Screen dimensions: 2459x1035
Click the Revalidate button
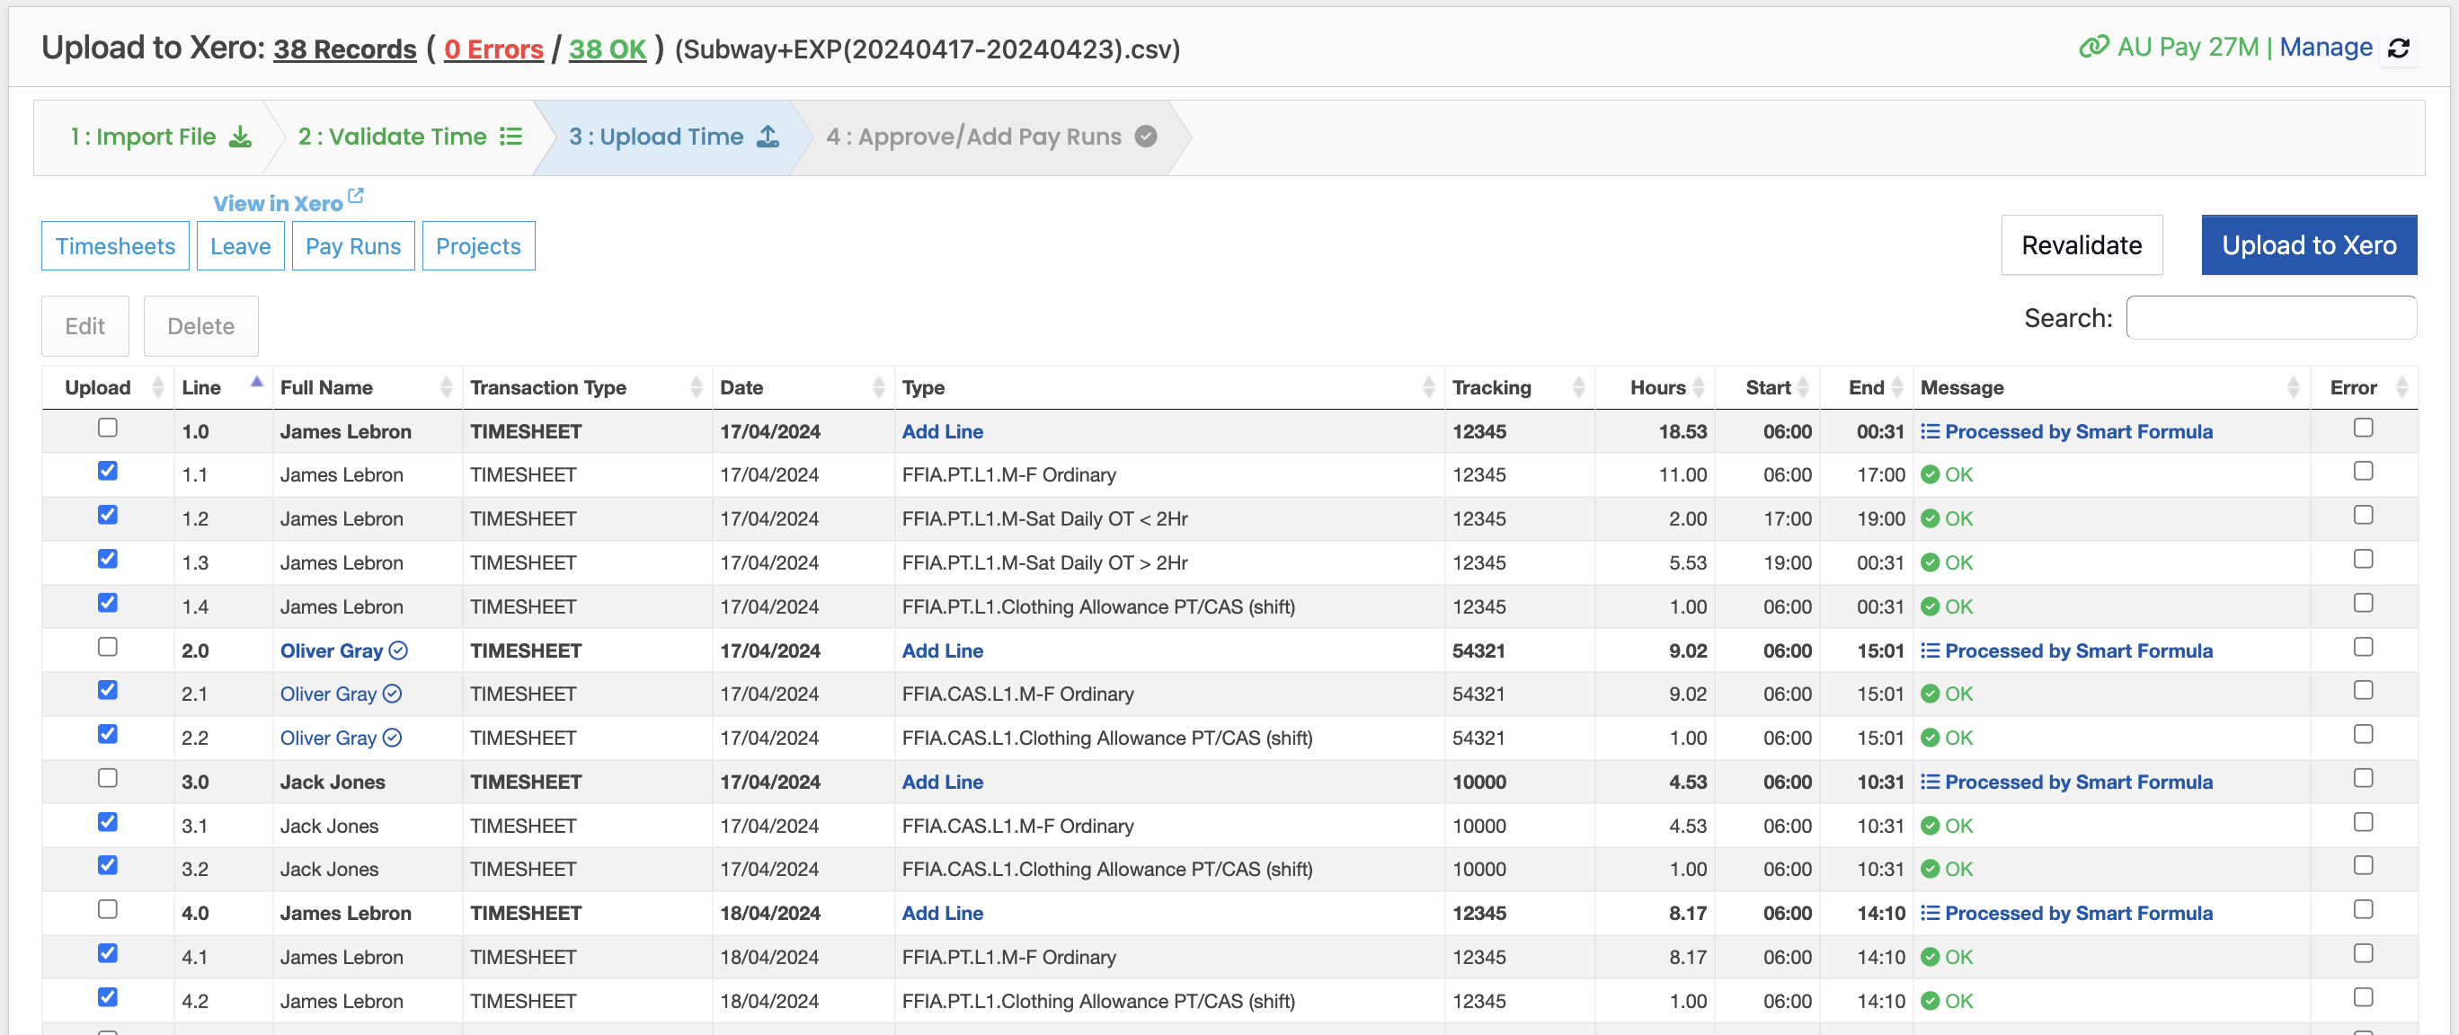coord(2080,245)
